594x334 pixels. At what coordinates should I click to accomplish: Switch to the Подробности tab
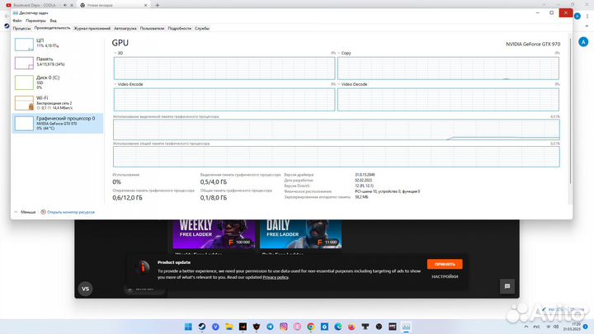pyautogui.click(x=180, y=28)
